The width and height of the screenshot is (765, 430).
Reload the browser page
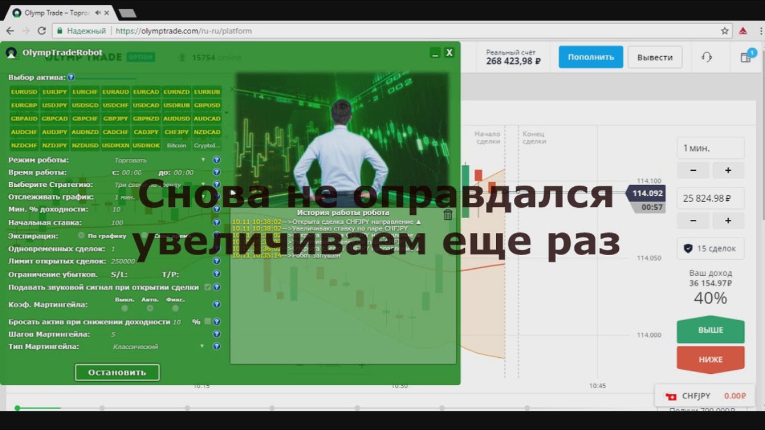(41, 30)
